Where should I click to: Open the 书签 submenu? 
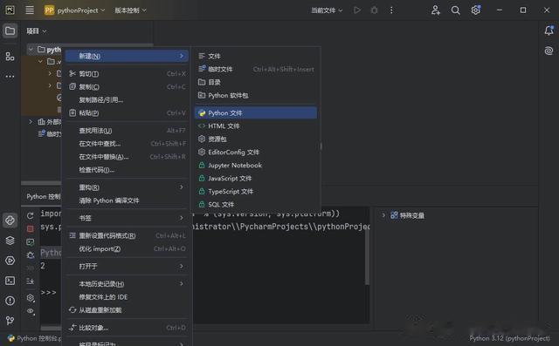click(x=127, y=218)
